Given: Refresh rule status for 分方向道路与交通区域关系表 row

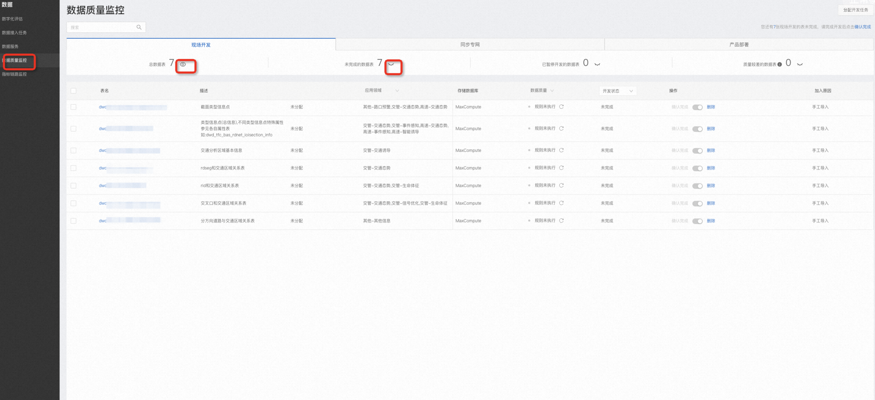Looking at the screenshot, I should [561, 221].
